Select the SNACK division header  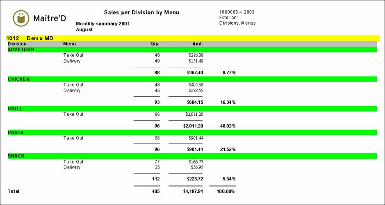tap(16, 156)
